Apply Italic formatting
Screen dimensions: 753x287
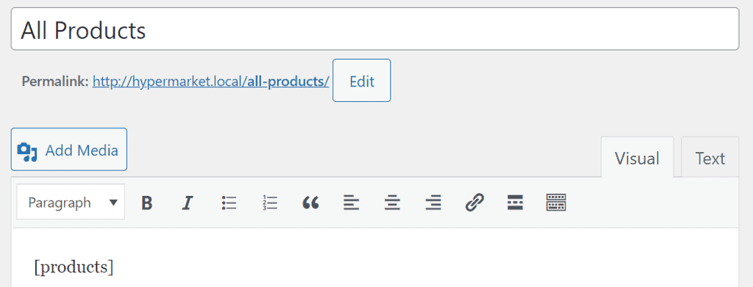(x=188, y=203)
